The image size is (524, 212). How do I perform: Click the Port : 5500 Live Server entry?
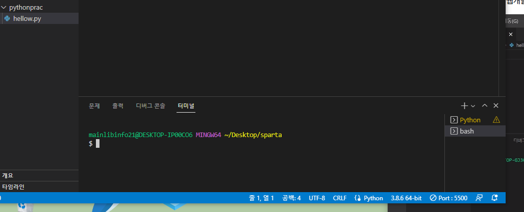(448, 198)
